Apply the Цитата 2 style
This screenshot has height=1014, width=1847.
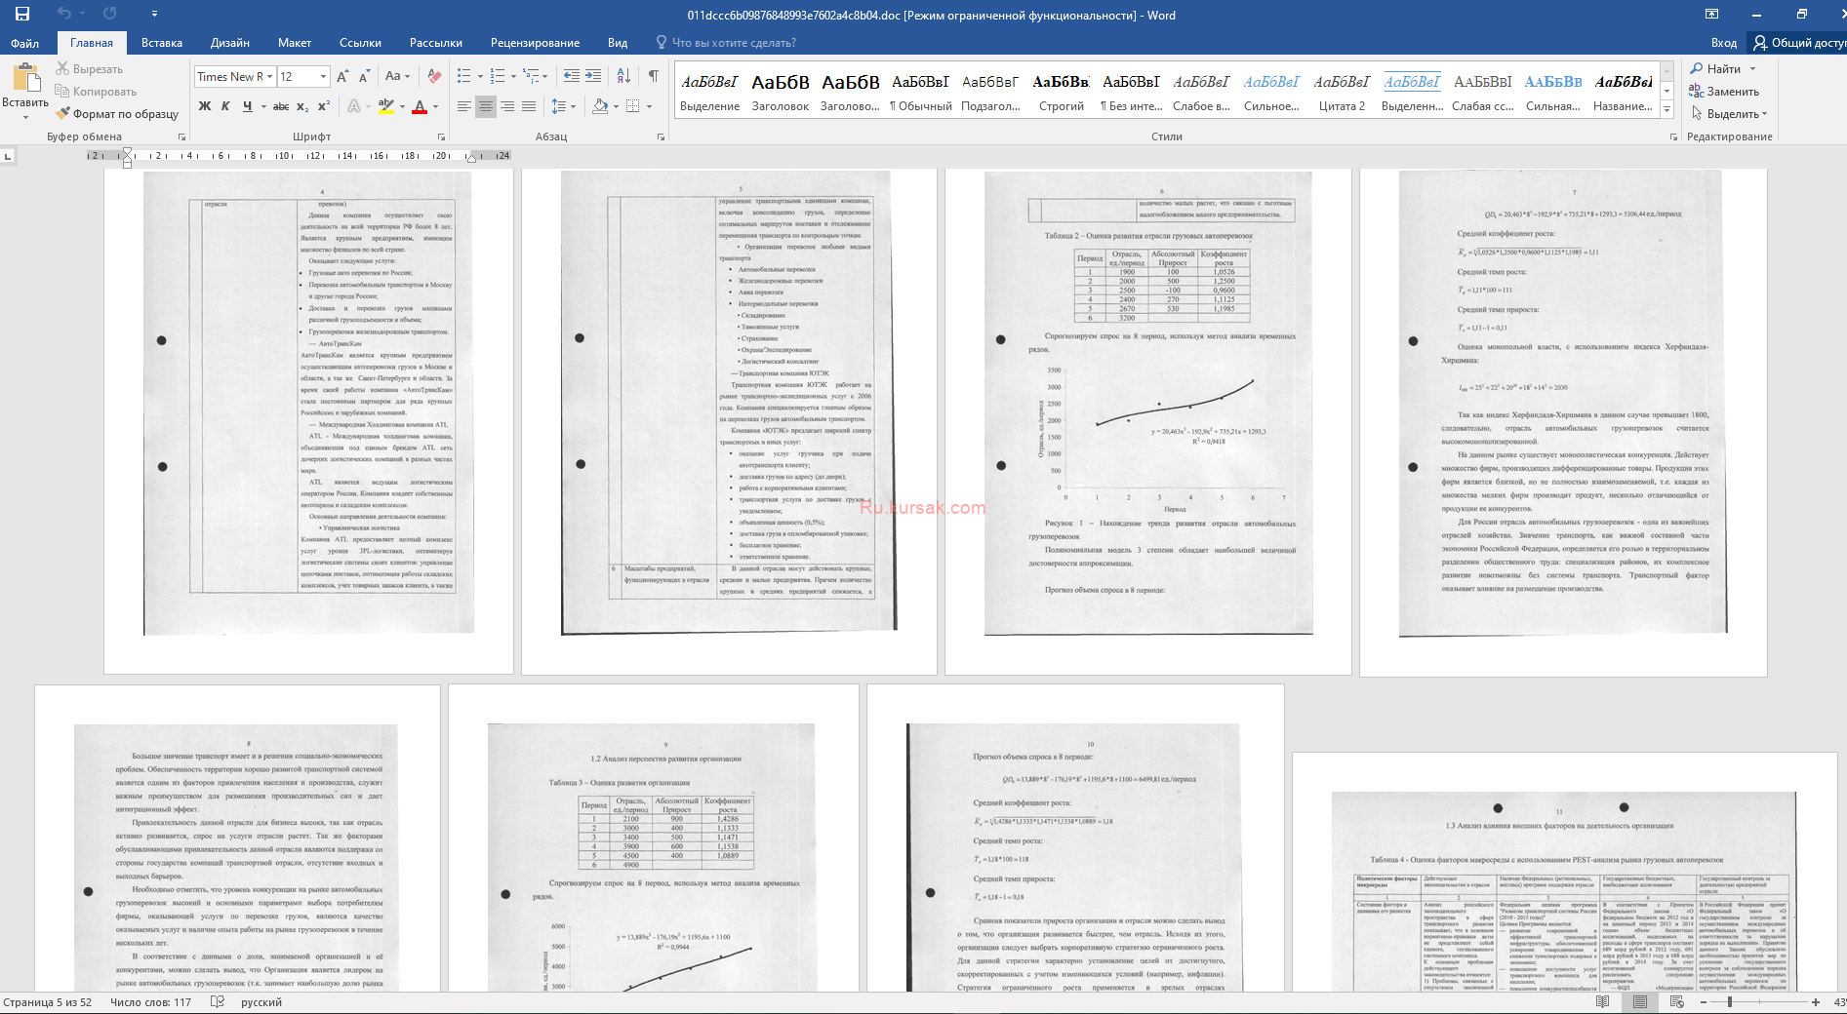click(x=1343, y=93)
